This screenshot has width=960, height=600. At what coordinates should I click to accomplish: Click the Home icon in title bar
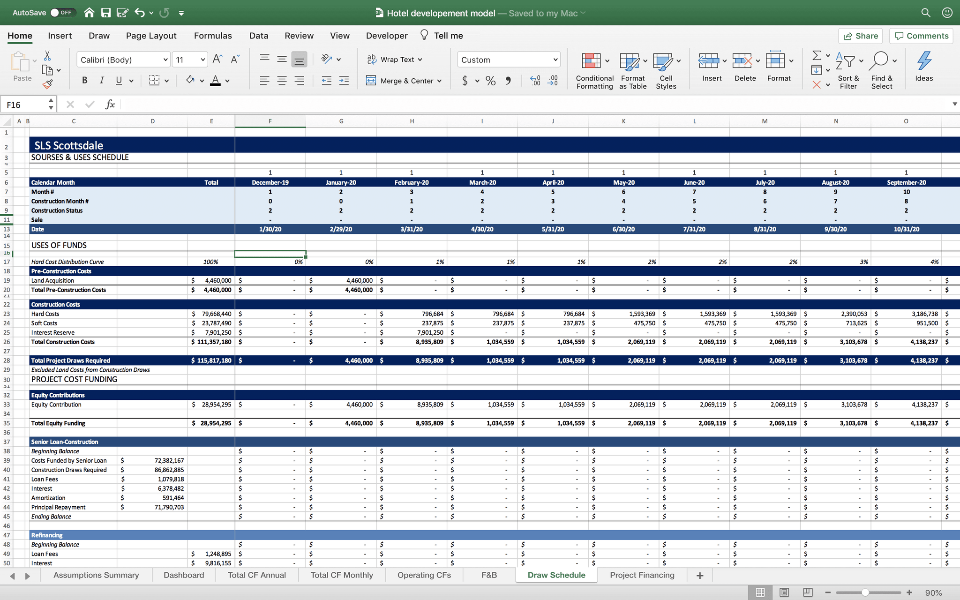pyautogui.click(x=89, y=13)
